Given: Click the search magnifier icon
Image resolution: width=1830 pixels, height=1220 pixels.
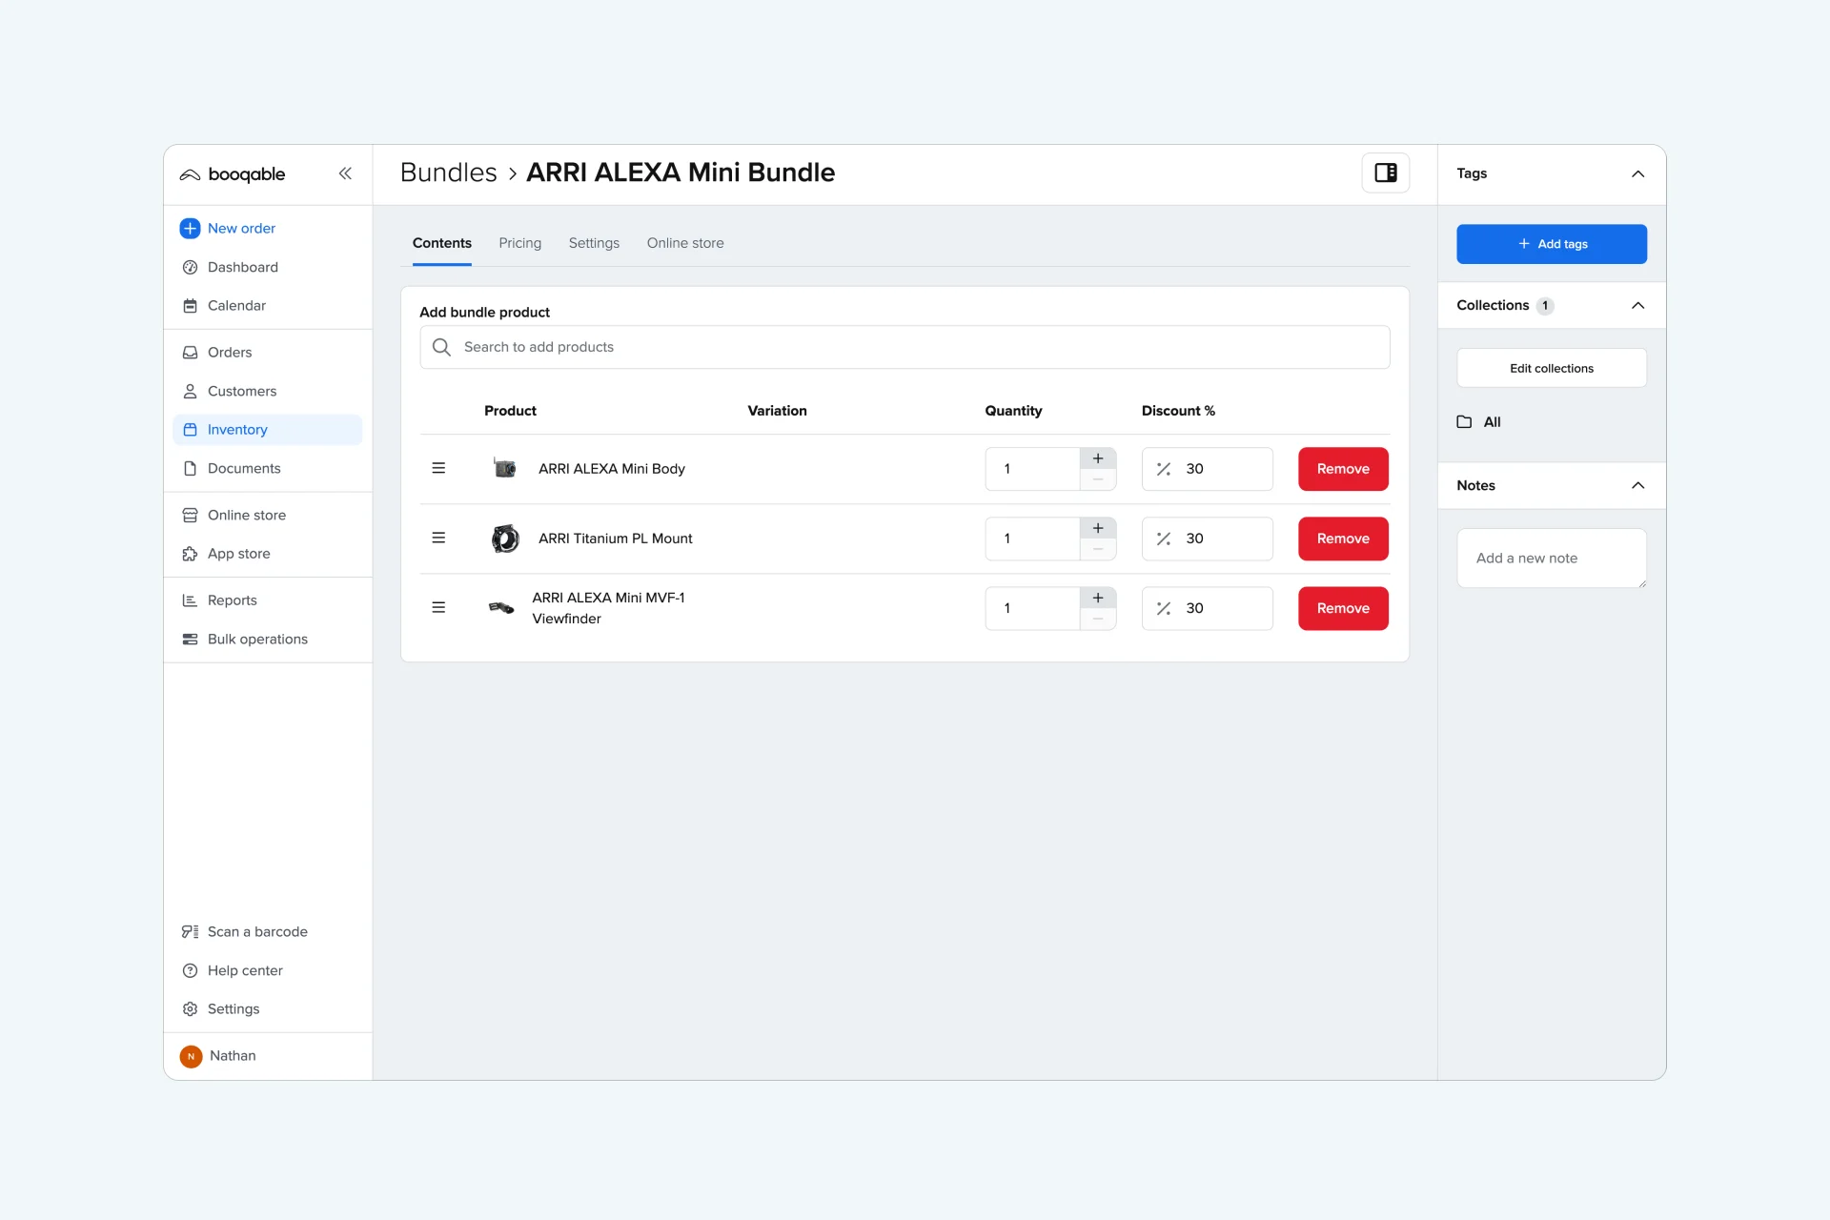Looking at the screenshot, I should point(441,347).
